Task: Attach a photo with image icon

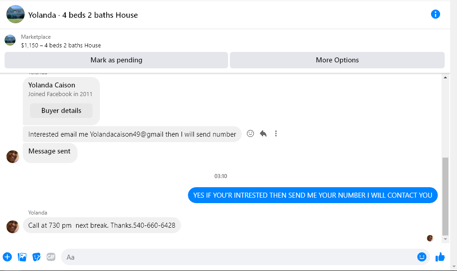Action: [22, 257]
